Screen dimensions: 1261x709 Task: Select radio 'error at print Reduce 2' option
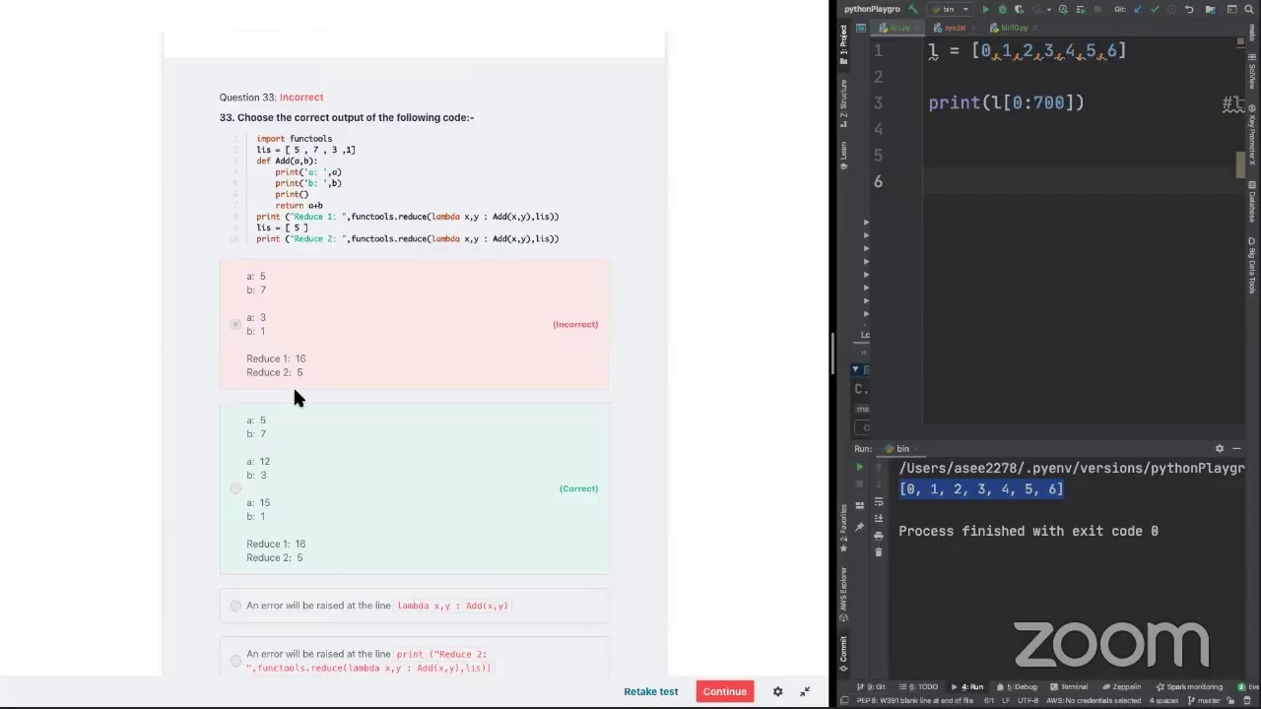235,661
